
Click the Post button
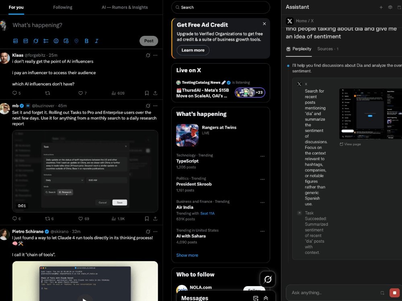pos(149,41)
